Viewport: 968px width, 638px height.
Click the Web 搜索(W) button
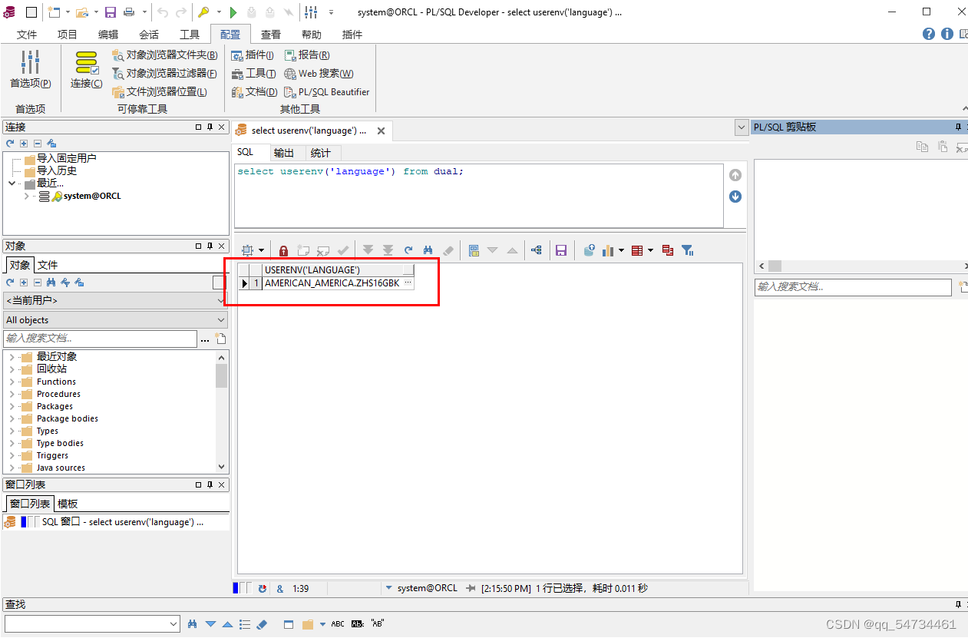pyautogui.click(x=319, y=73)
